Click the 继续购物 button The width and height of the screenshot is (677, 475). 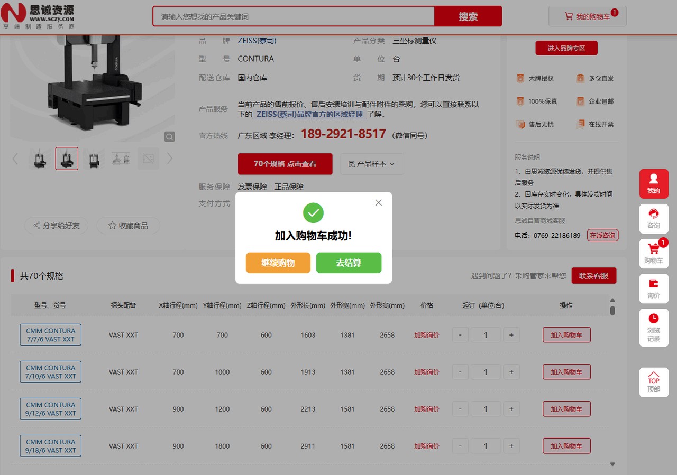pos(278,263)
